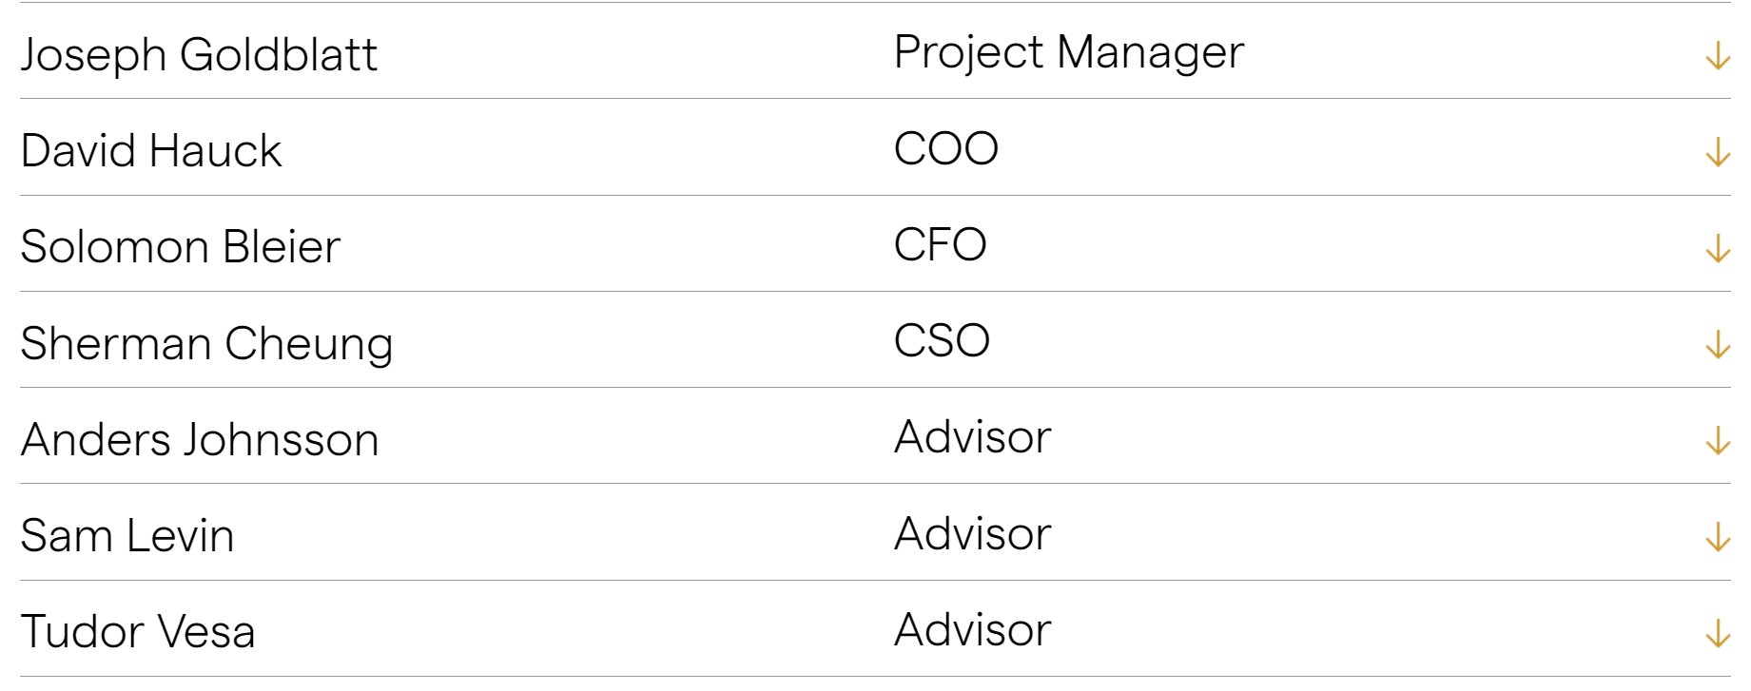The width and height of the screenshot is (1751, 691).
Task: Click the Advisor label for Tudor Vesa
Action: pyautogui.click(x=972, y=630)
